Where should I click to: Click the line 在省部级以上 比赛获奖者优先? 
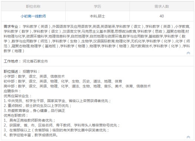coord(56,130)
